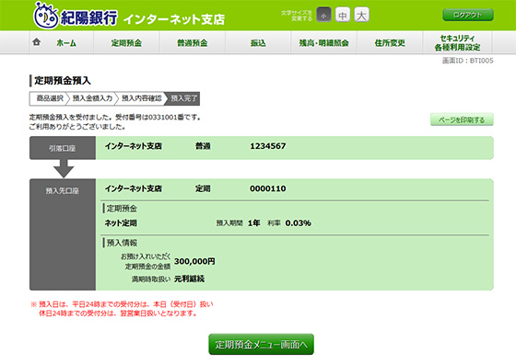Set text size to medium (中)
Viewport: 516px width, 364px height.
pyautogui.click(x=343, y=15)
